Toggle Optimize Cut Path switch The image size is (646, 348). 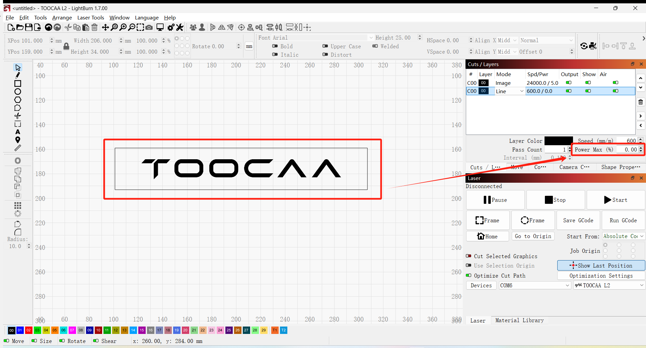point(469,275)
